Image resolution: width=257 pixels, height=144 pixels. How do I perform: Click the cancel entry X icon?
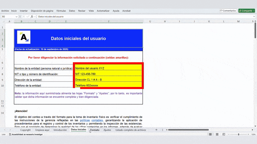point(24,16)
